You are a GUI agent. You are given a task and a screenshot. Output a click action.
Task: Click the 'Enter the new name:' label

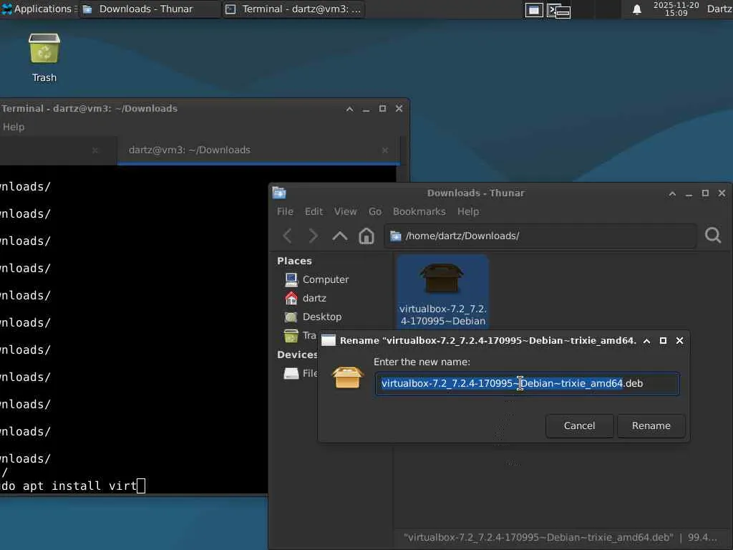tap(422, 362)
